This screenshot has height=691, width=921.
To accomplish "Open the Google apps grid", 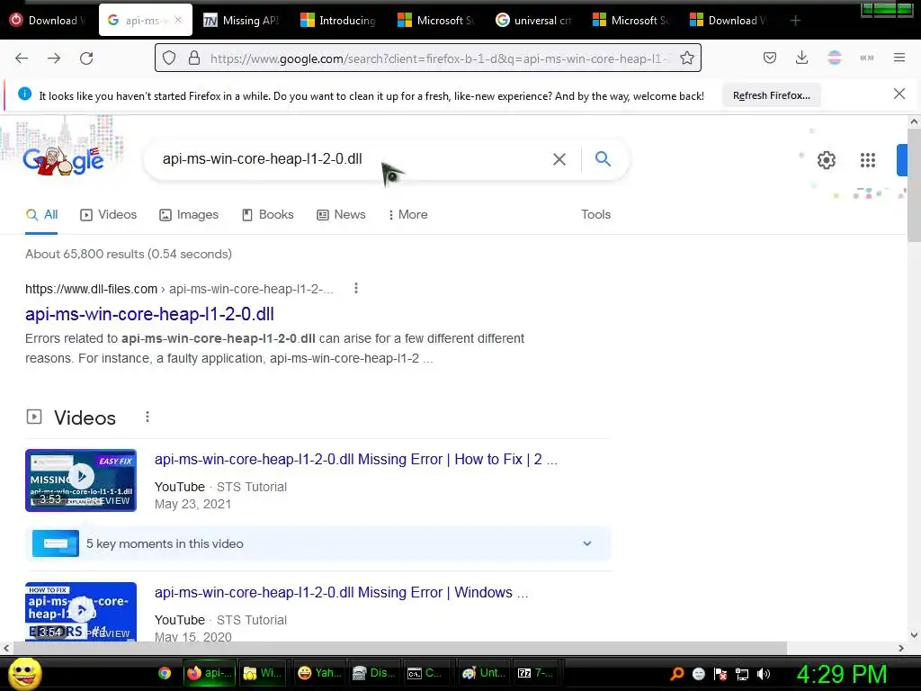I will point(868,160).
